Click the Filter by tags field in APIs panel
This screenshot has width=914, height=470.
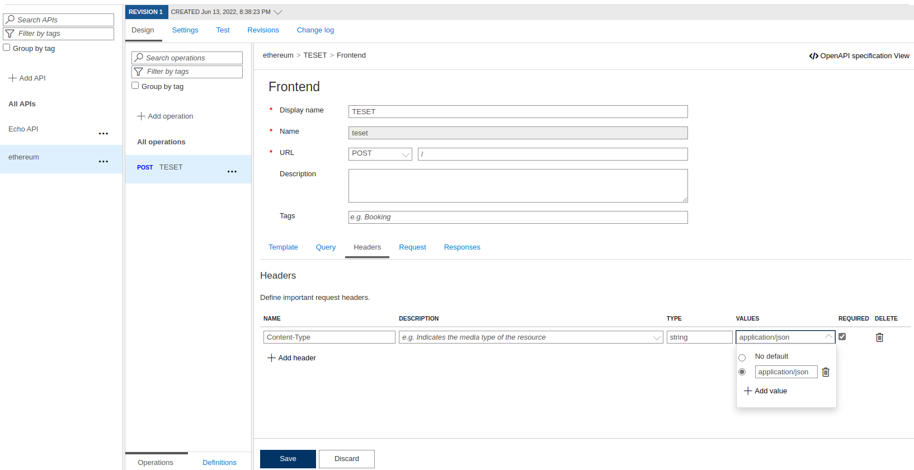click(x=58, y=34)
